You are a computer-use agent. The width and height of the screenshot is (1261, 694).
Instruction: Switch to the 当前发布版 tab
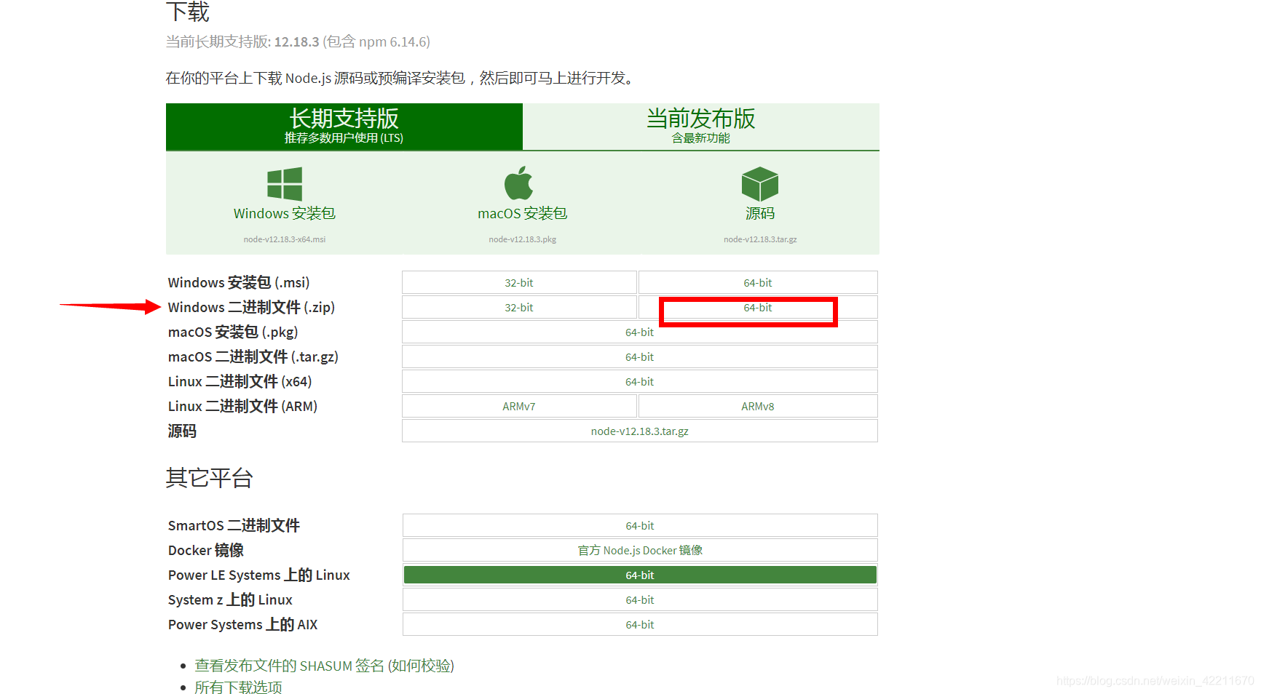tap(701, 127)
